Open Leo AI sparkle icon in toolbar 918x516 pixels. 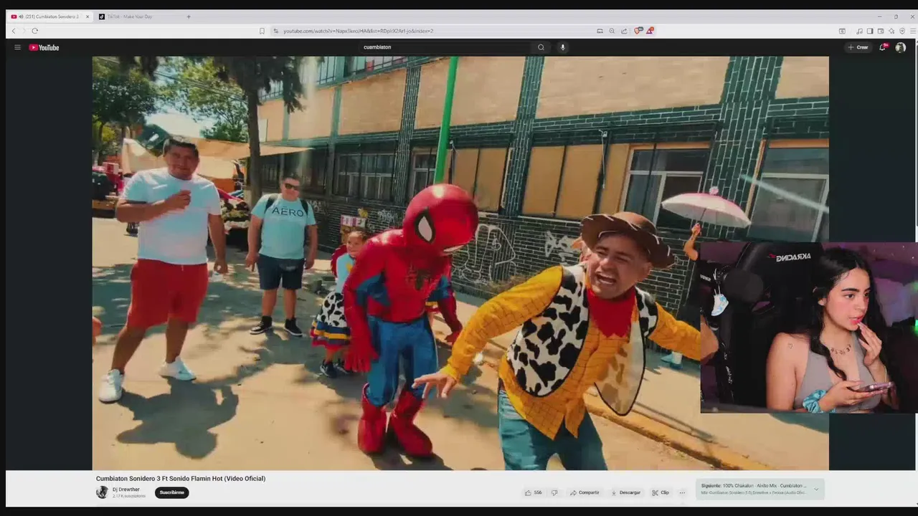click(x=891, y=31)
